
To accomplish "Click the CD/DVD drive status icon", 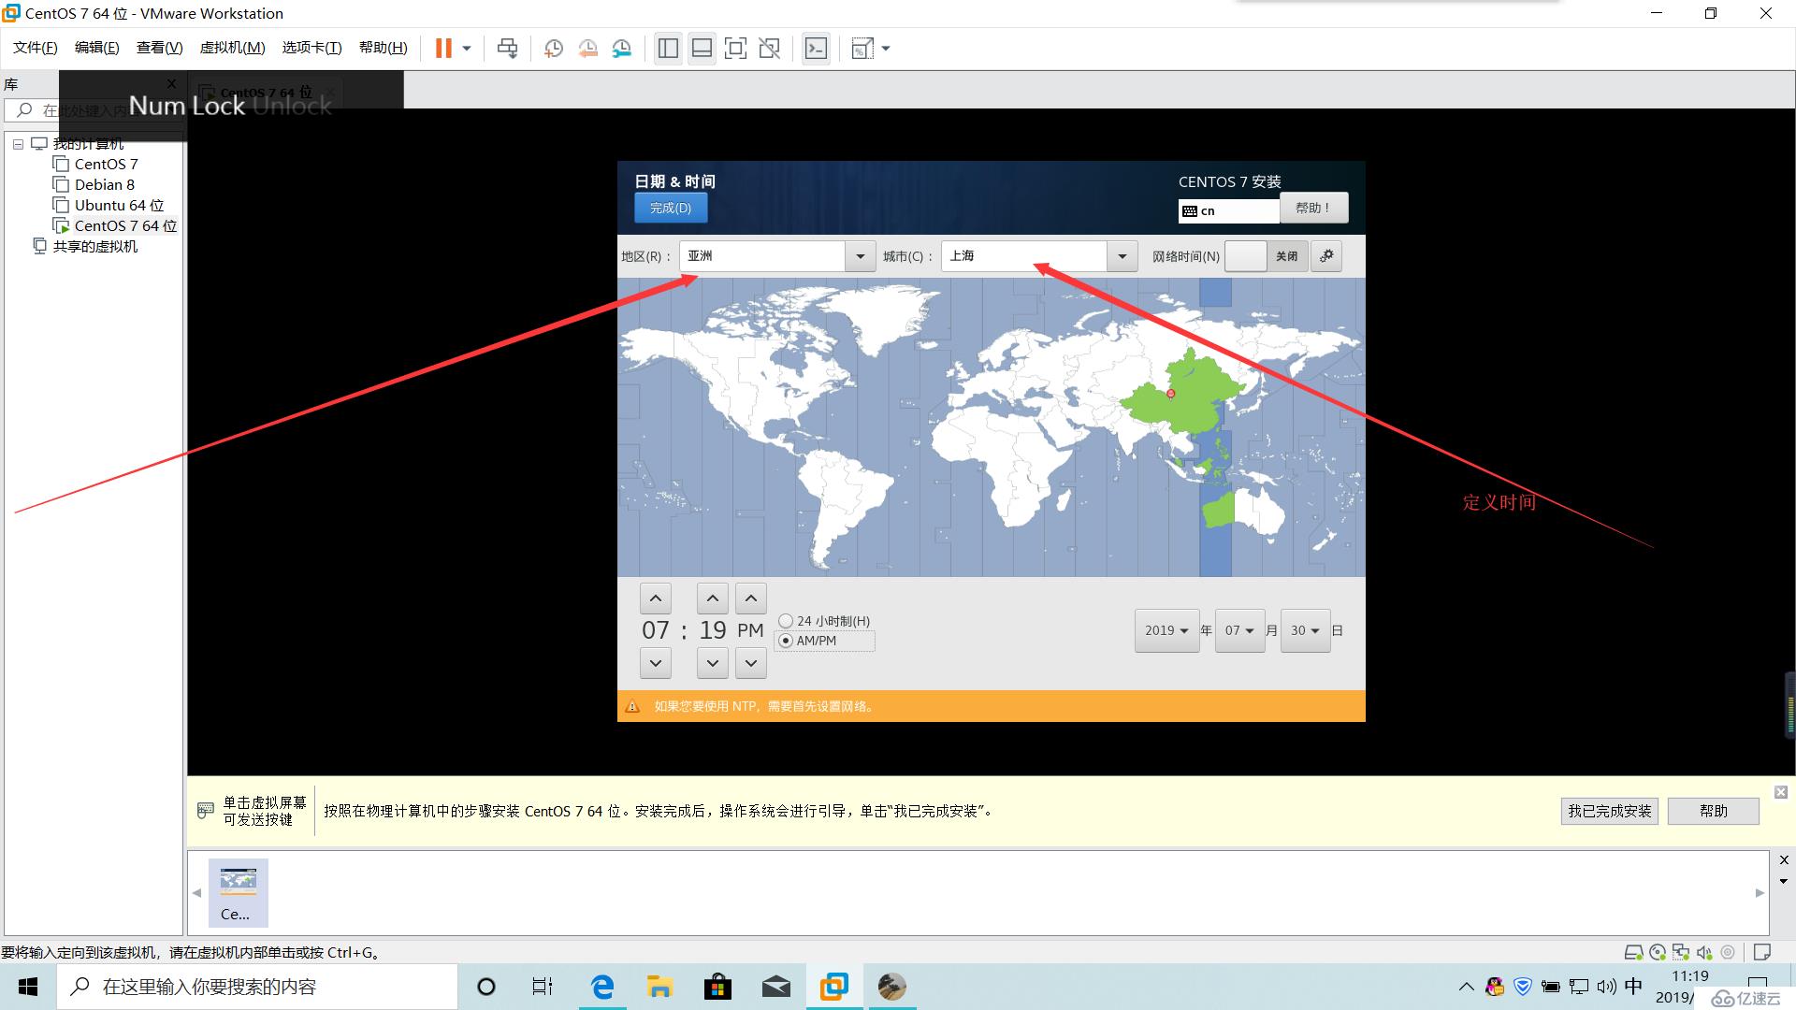I will tap(1658, 952).
